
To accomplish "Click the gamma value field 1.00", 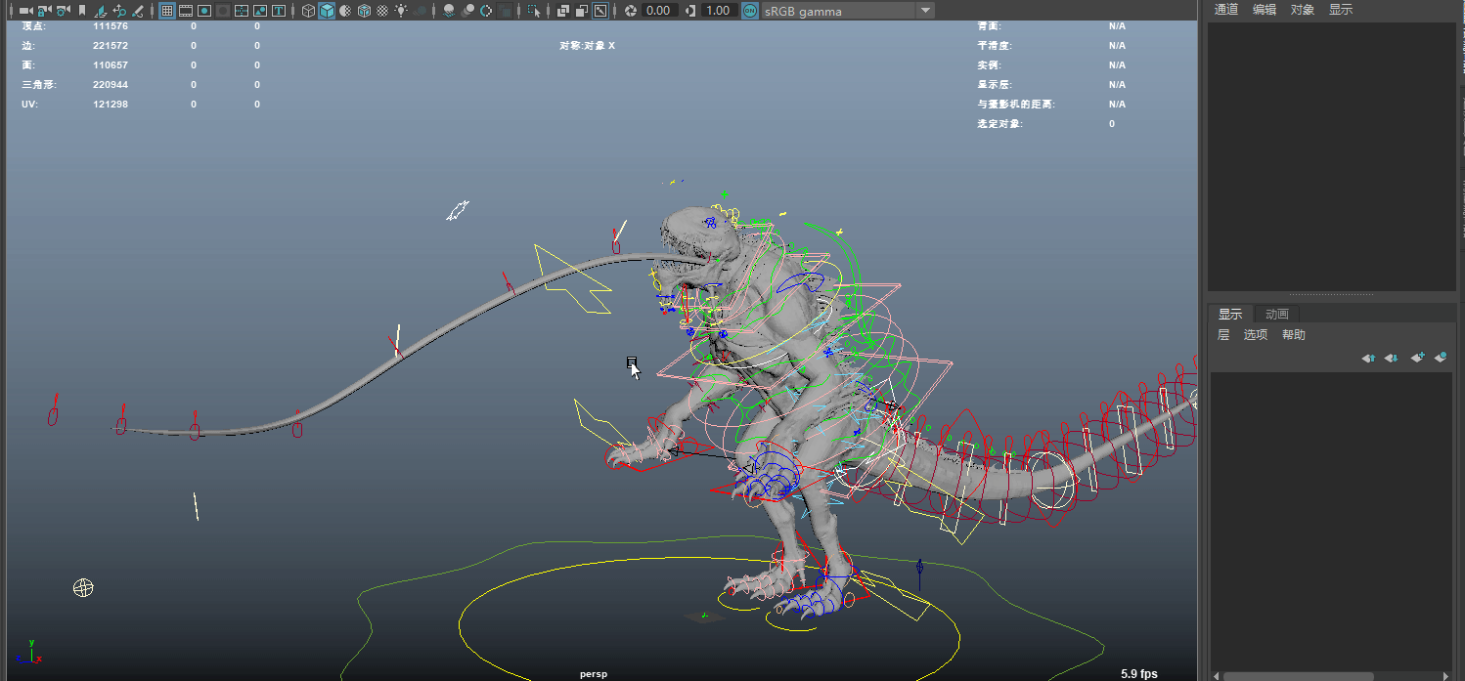I will point(721,11).
